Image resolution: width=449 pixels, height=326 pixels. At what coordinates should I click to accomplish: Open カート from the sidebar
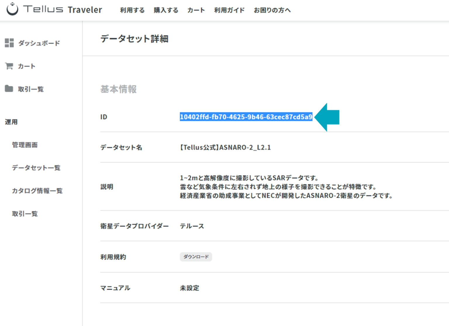coord(27,66)
